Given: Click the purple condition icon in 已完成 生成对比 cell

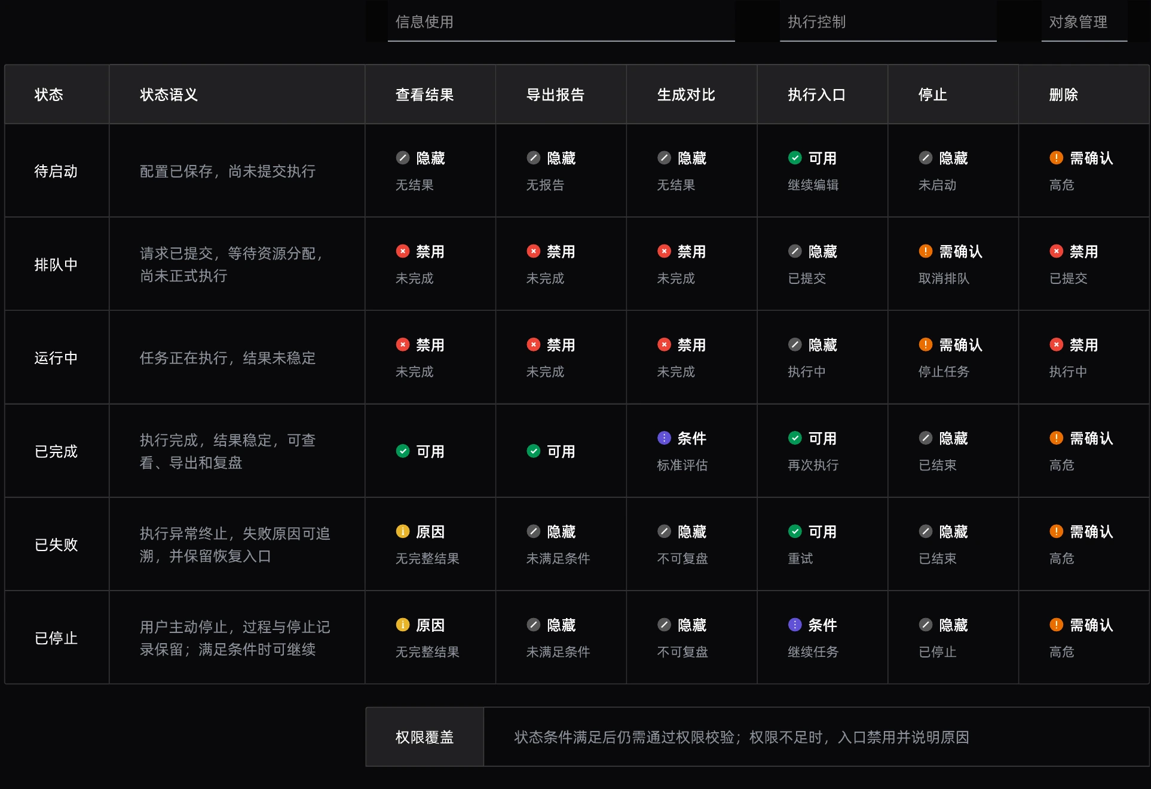Looking at the screenshot, I should pyautogui.click(x=664, y=438).
